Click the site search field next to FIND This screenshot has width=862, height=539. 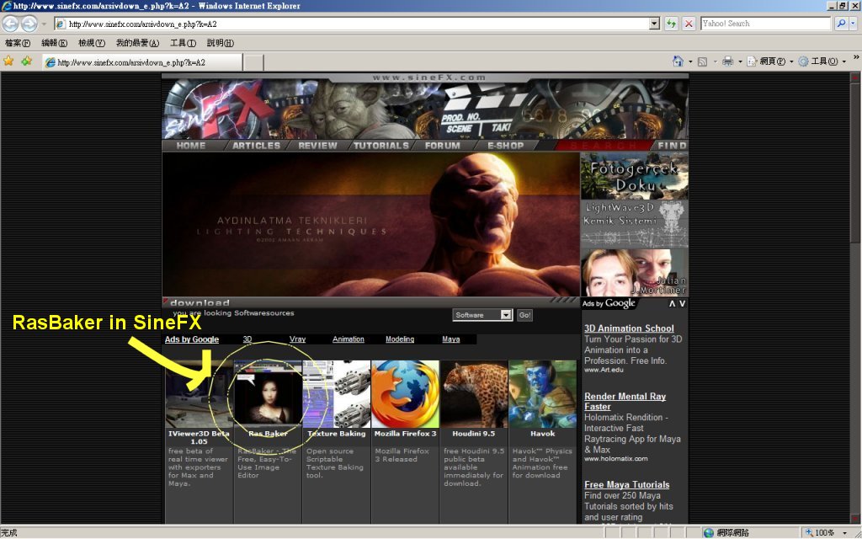click(603, 146)
